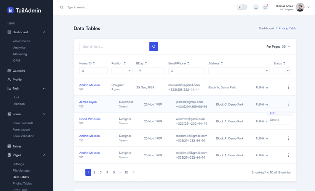Toggle the dark mode switch
This screenshot has height=191, width=315.
(242, 7)
